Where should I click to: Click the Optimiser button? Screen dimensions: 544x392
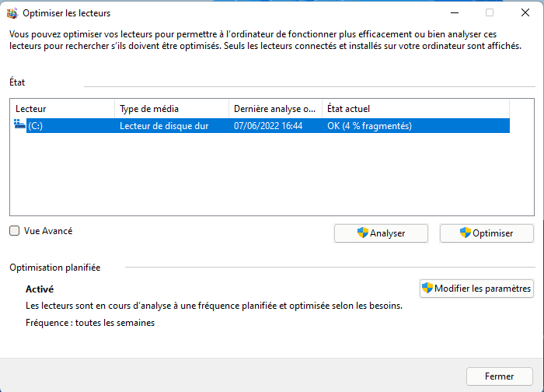click(486, 233)
